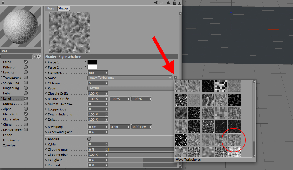Enable the Leuchten channel checkbox
293x170 pixels.
click(26, 72)
